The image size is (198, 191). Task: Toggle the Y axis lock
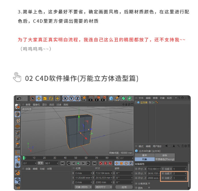point(71,98)
